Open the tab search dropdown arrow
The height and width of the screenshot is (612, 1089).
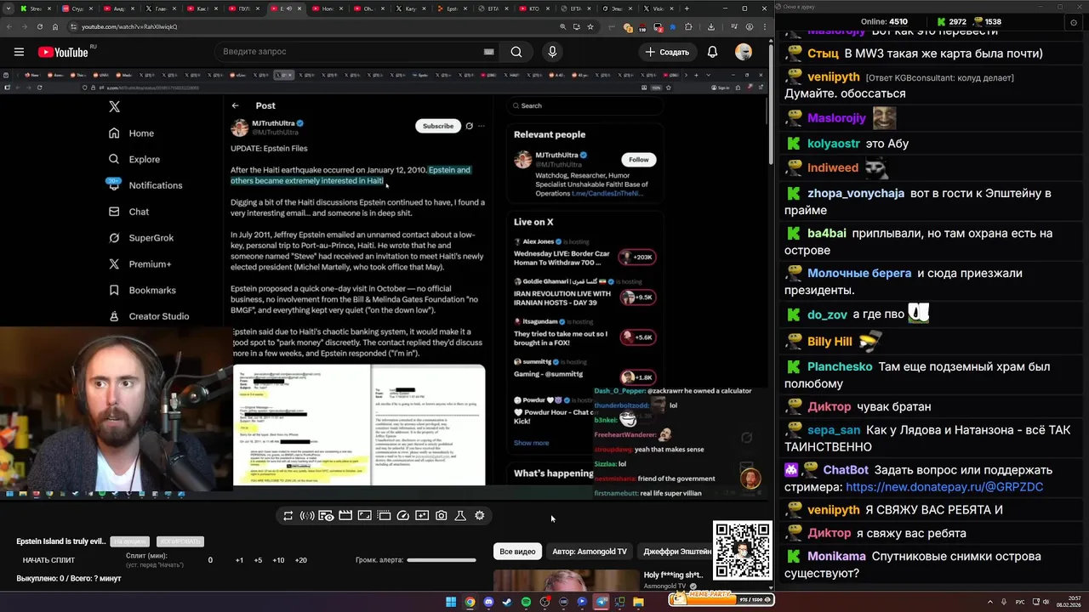click(x=9, y=8)
